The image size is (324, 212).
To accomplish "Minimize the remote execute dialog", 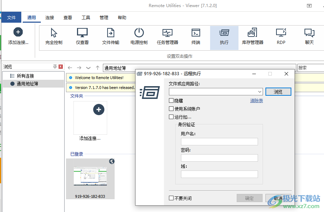I will point(254,74).
